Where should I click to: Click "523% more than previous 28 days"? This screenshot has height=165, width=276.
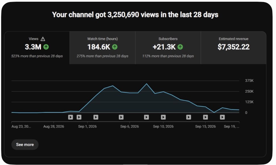(x=37, y=56)
